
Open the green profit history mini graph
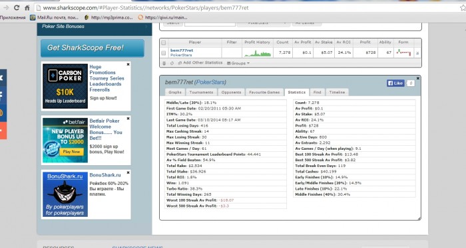[258, 53]
